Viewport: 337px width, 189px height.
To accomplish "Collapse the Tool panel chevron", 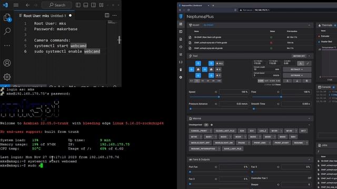I will 309,56.
